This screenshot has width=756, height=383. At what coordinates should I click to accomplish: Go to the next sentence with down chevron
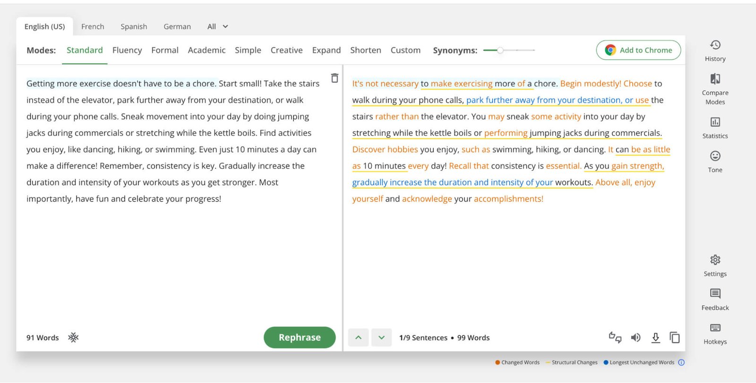tap(381, 338)
